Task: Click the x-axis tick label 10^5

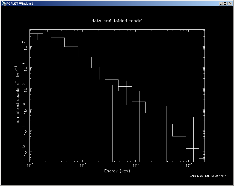Action: (30, 165)
